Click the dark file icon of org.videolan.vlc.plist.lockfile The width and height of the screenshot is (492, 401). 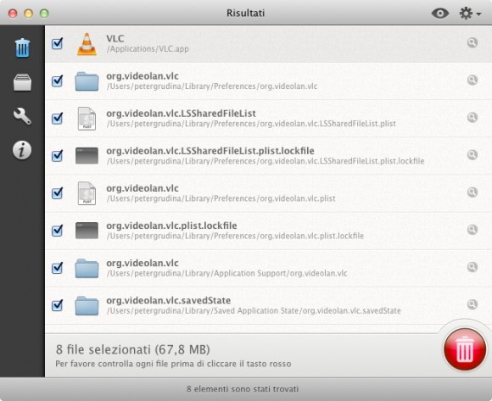click(x=87, y=231)
